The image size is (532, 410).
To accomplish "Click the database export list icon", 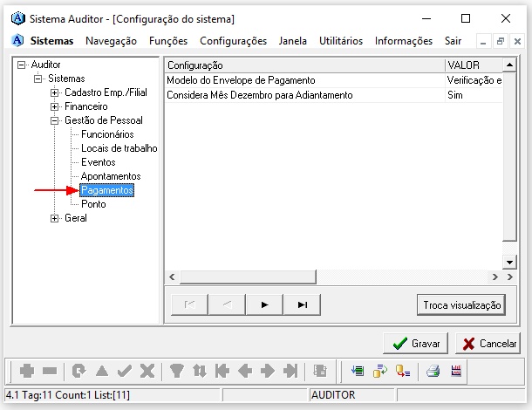I will point(403,371).
